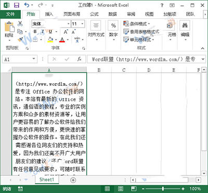Click the Insert Function fx button
Viewport: 208px width, 193px height.
tap(79, 59)
